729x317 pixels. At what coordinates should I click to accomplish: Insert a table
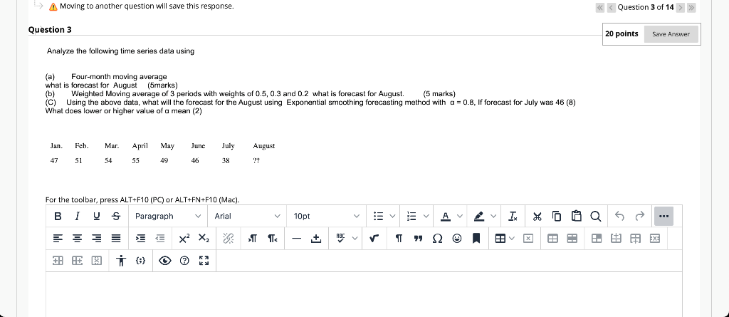tap(500, 239)
